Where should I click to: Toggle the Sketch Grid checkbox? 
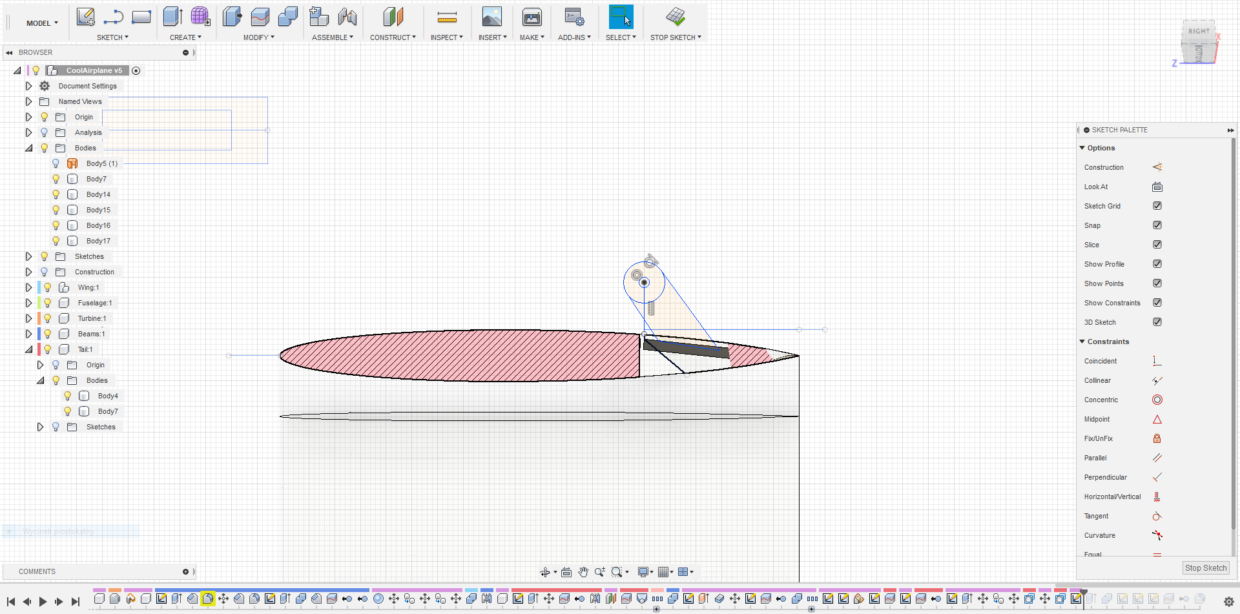[x=1157, y=206]
